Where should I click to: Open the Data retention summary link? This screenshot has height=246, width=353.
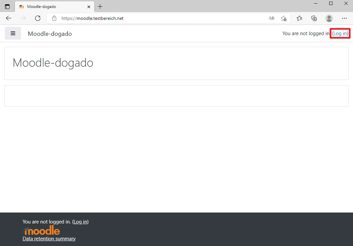coord(49,239)
